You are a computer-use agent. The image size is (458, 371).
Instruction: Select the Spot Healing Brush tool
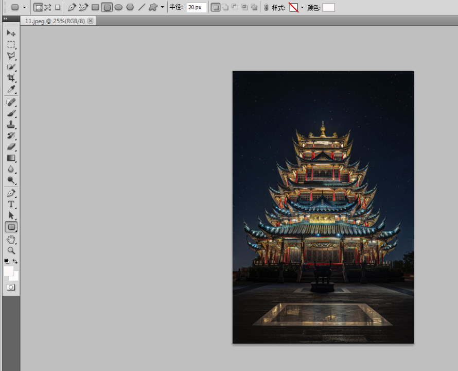tap(11, 103)
